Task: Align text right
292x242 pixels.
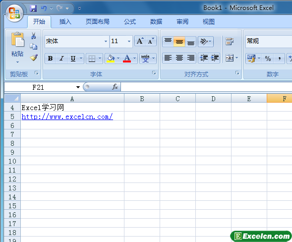Action: tap(191, 58)
